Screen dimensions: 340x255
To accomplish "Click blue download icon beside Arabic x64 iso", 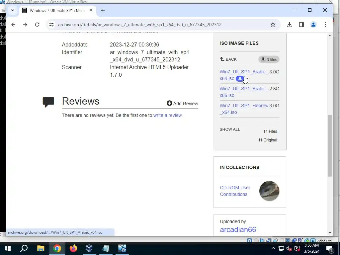I will [240, 78].
